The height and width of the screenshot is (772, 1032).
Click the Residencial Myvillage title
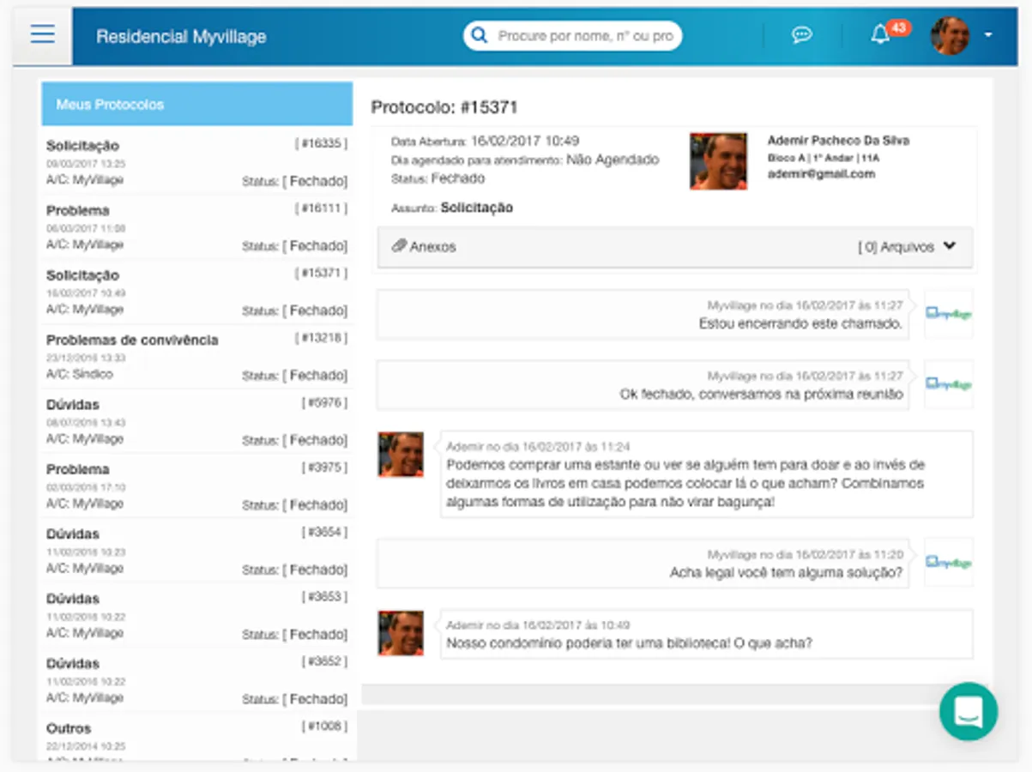tap(181, 37)
